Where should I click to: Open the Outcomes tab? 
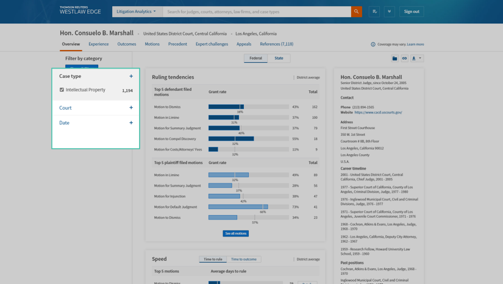[x=127, y=44]
